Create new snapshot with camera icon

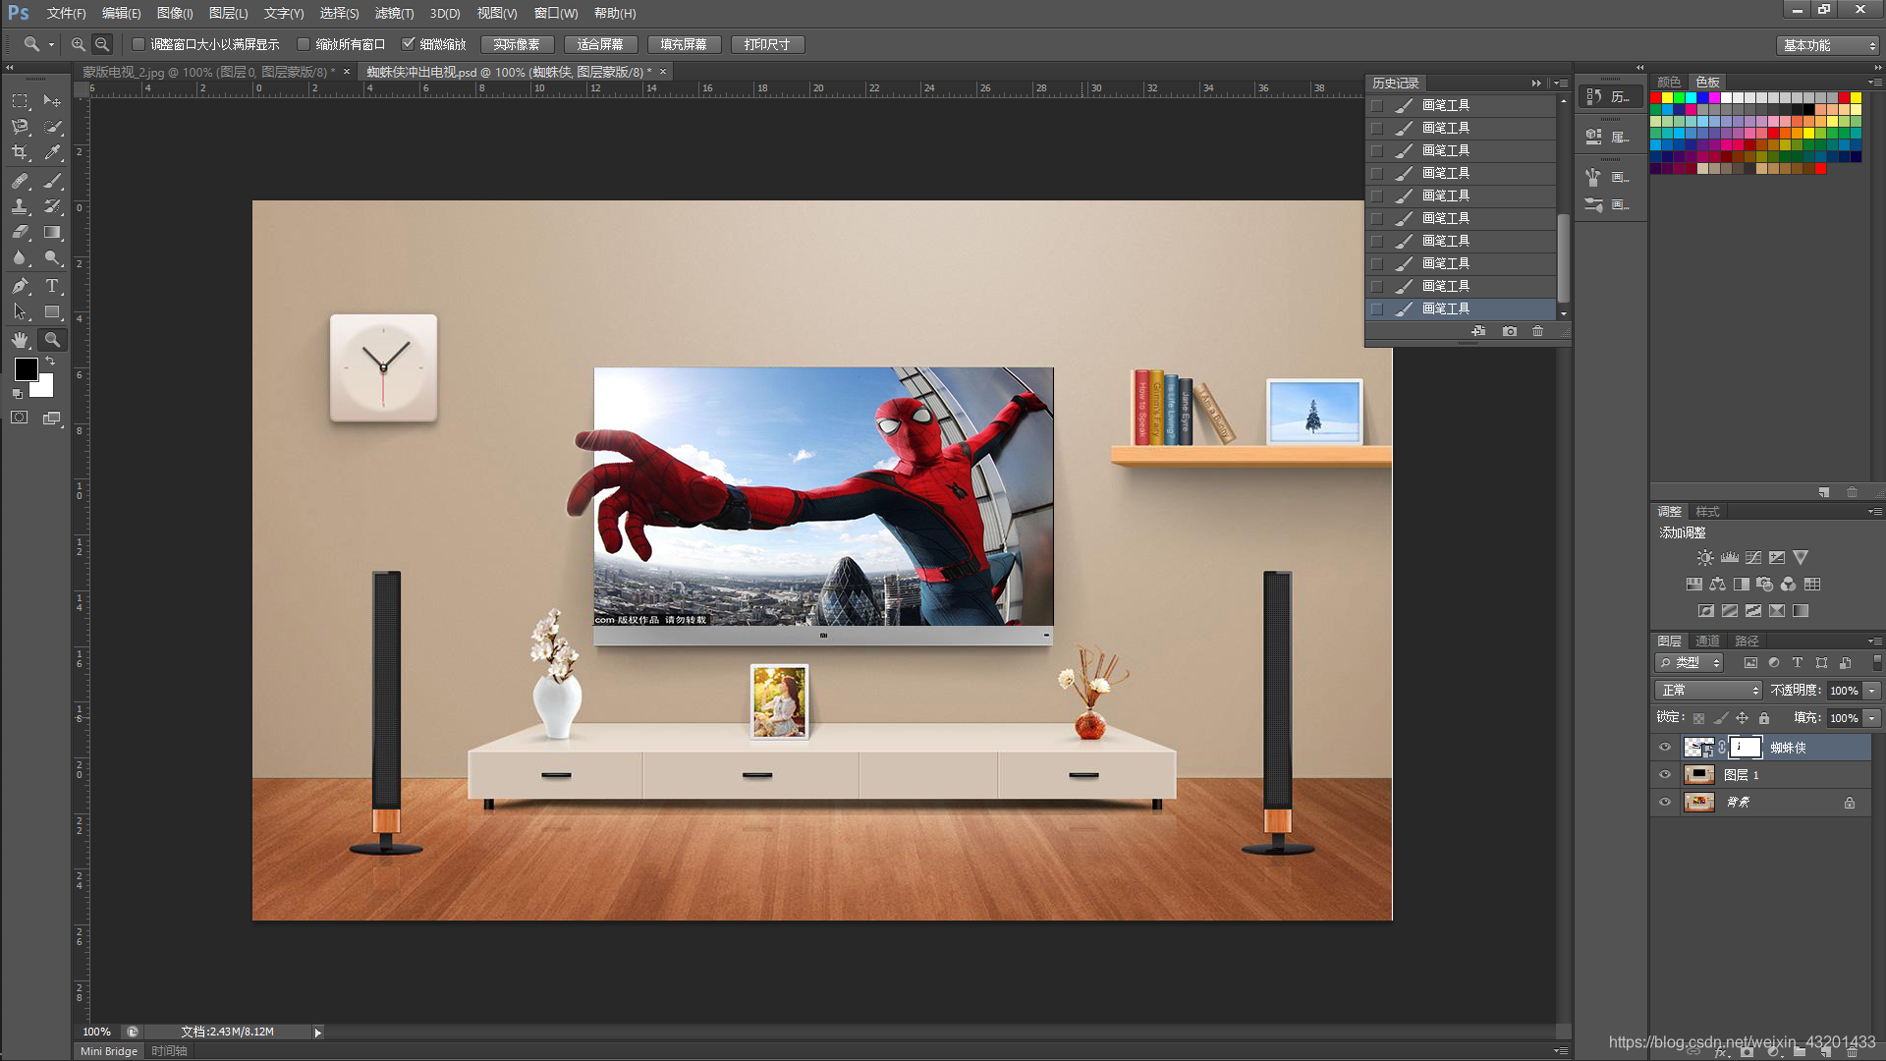click(x=1509, y=331)
